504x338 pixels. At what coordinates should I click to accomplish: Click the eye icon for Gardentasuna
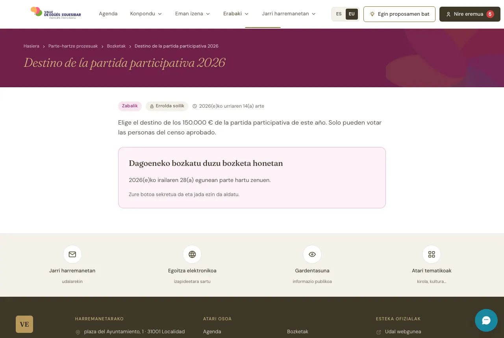pyautogui.click(x=312, y=254)
